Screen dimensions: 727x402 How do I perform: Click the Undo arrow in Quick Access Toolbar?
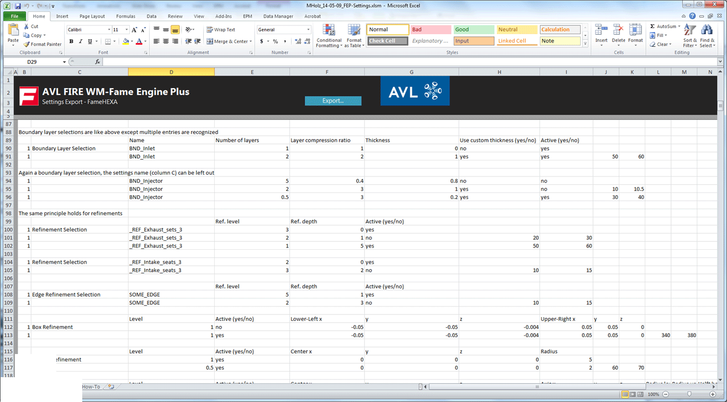tap(26, 6)
